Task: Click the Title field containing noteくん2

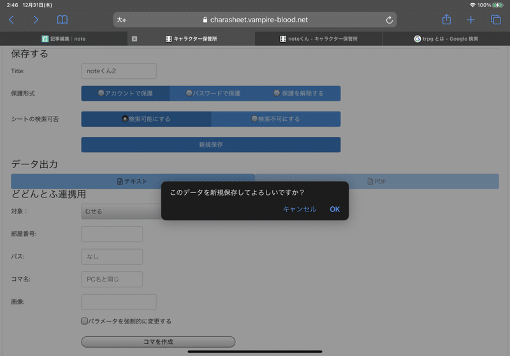Action: pyautogui.click(x=119, y=71)
